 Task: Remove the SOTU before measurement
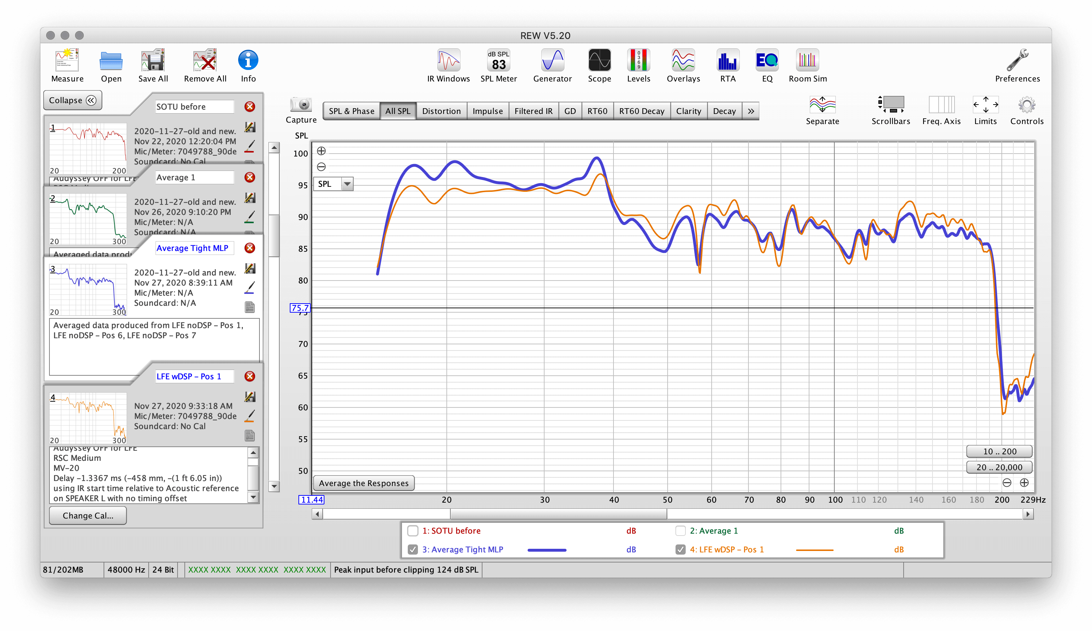click(x=250, y=106)
